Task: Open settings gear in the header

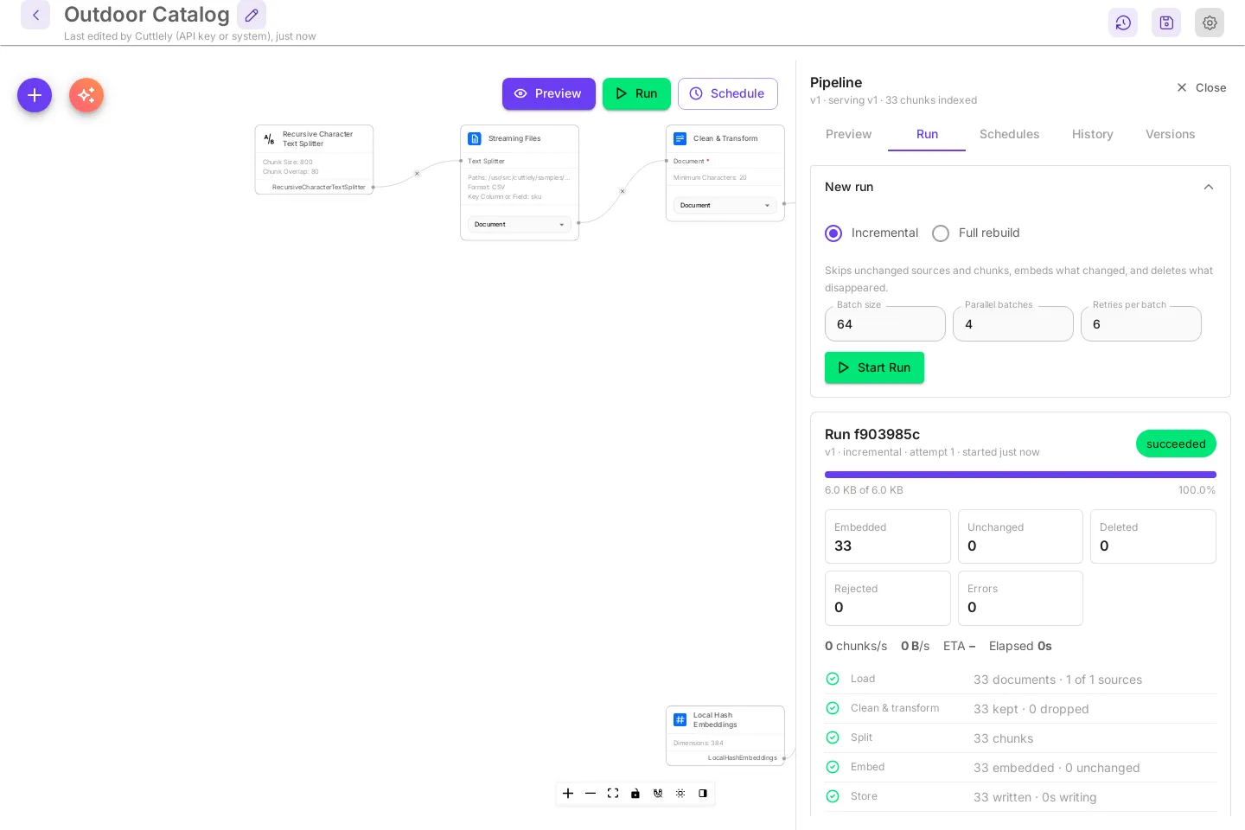Action: click(1210, 22)
